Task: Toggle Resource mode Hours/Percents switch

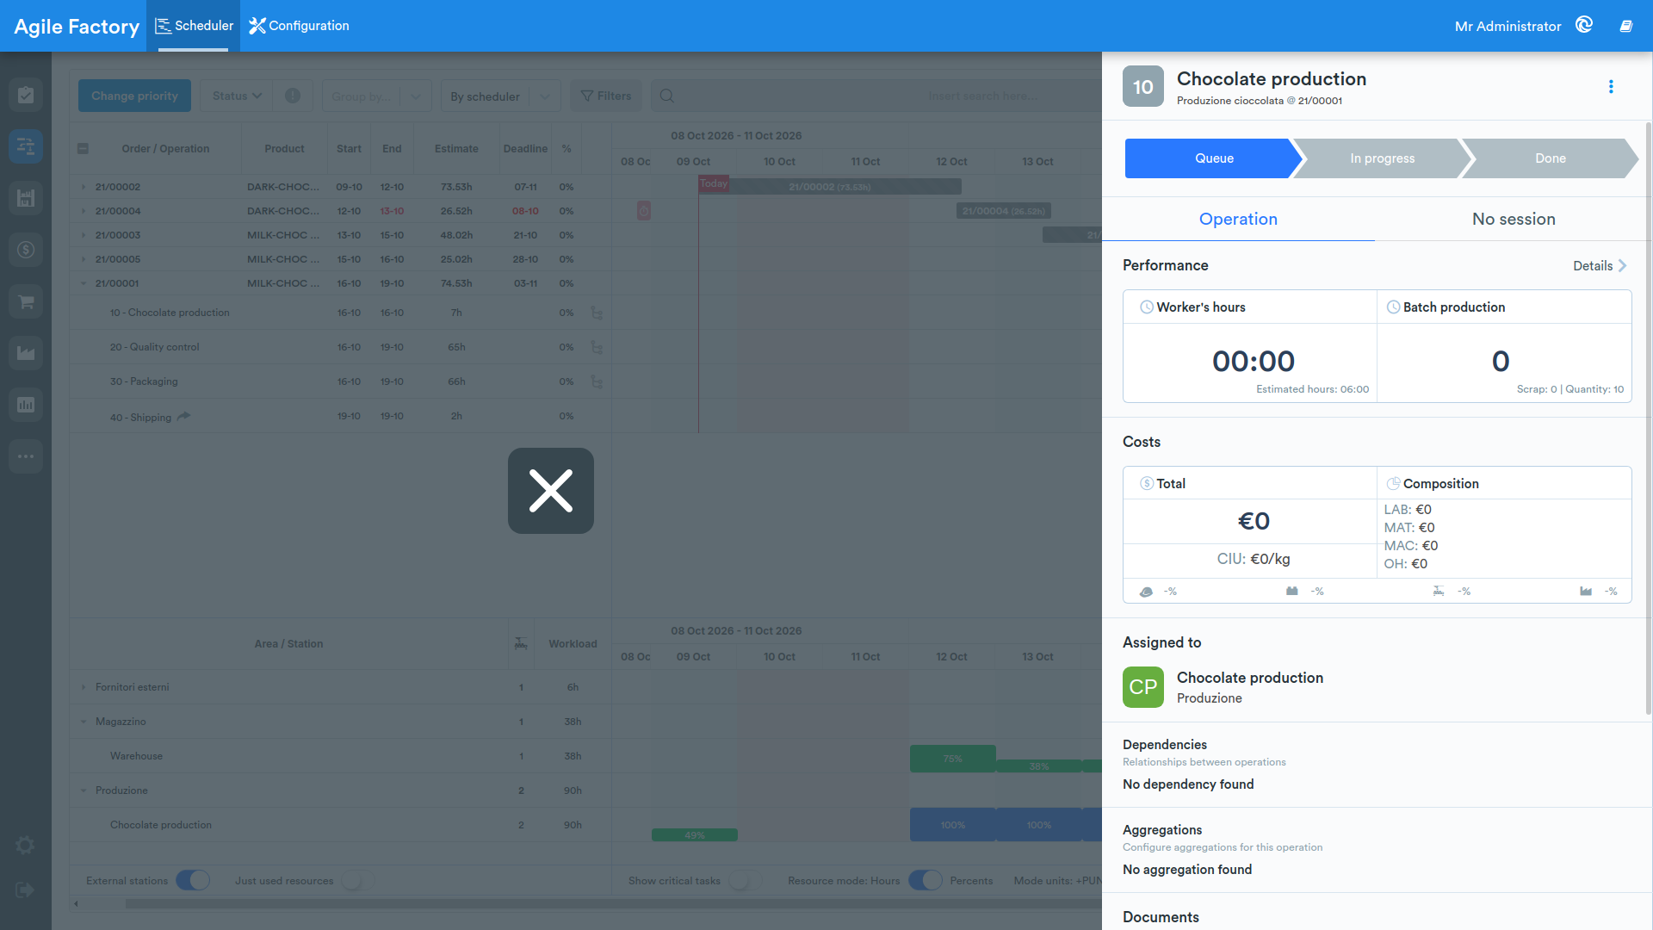Action: tap(926, 880)
